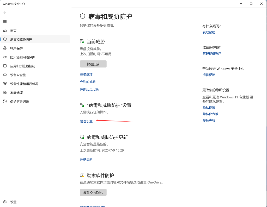The image size is (267, 207).
Task: Click the 管理设置 link
Action: tap(86, 121)
